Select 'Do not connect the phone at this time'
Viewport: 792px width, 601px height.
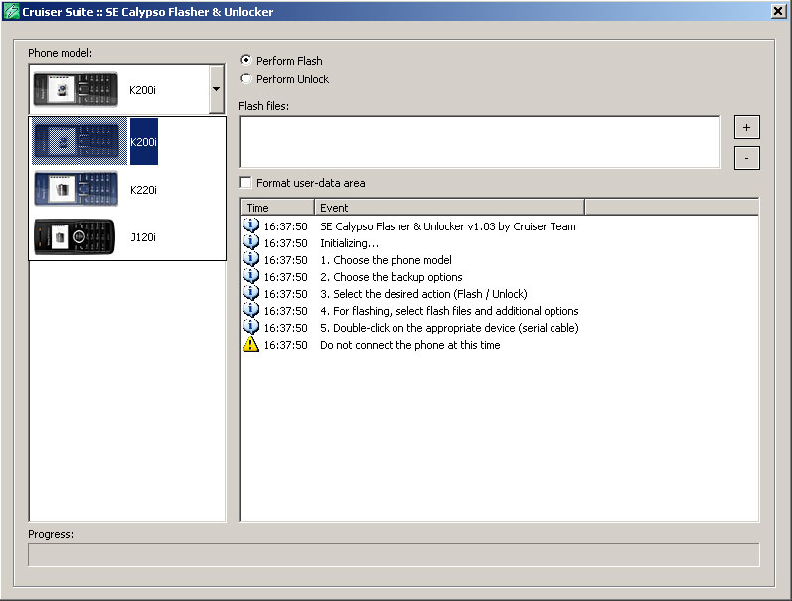point(410,345)
